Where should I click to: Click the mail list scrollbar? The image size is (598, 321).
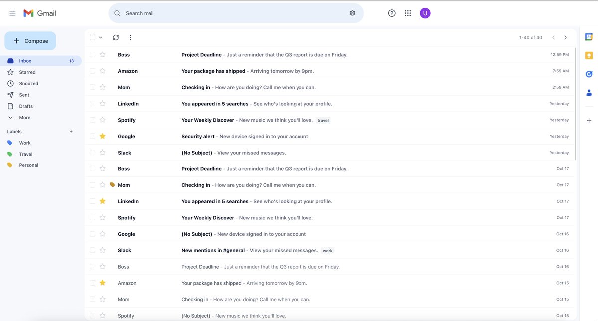pyautogui.click(x=576, y=105)
